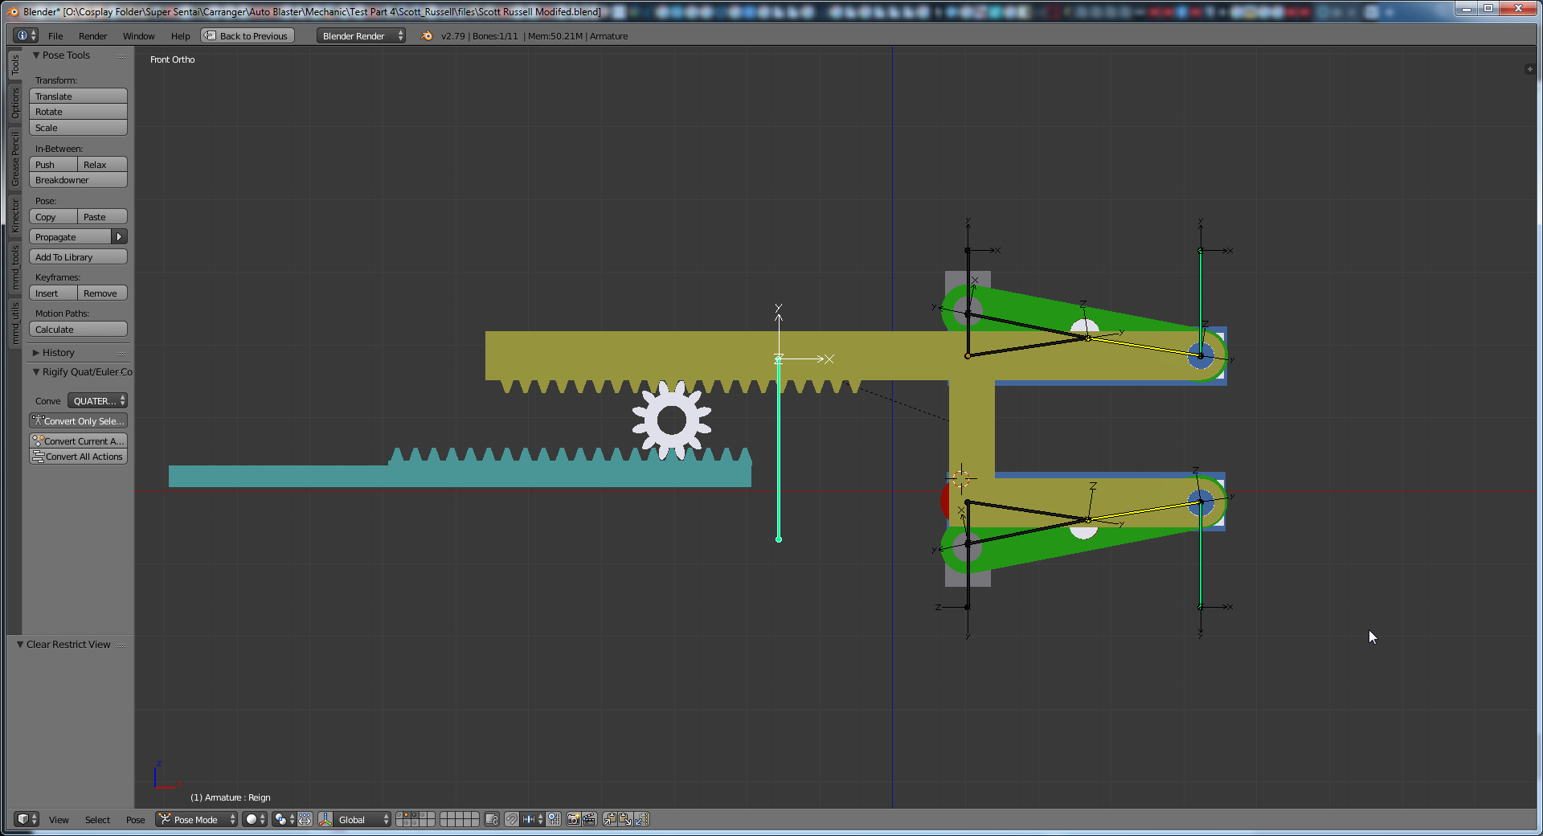The height and width of the screenshot is (836, 1543).
Task: Click the Back to Previous arrow icon
Action: coord(210,35)
